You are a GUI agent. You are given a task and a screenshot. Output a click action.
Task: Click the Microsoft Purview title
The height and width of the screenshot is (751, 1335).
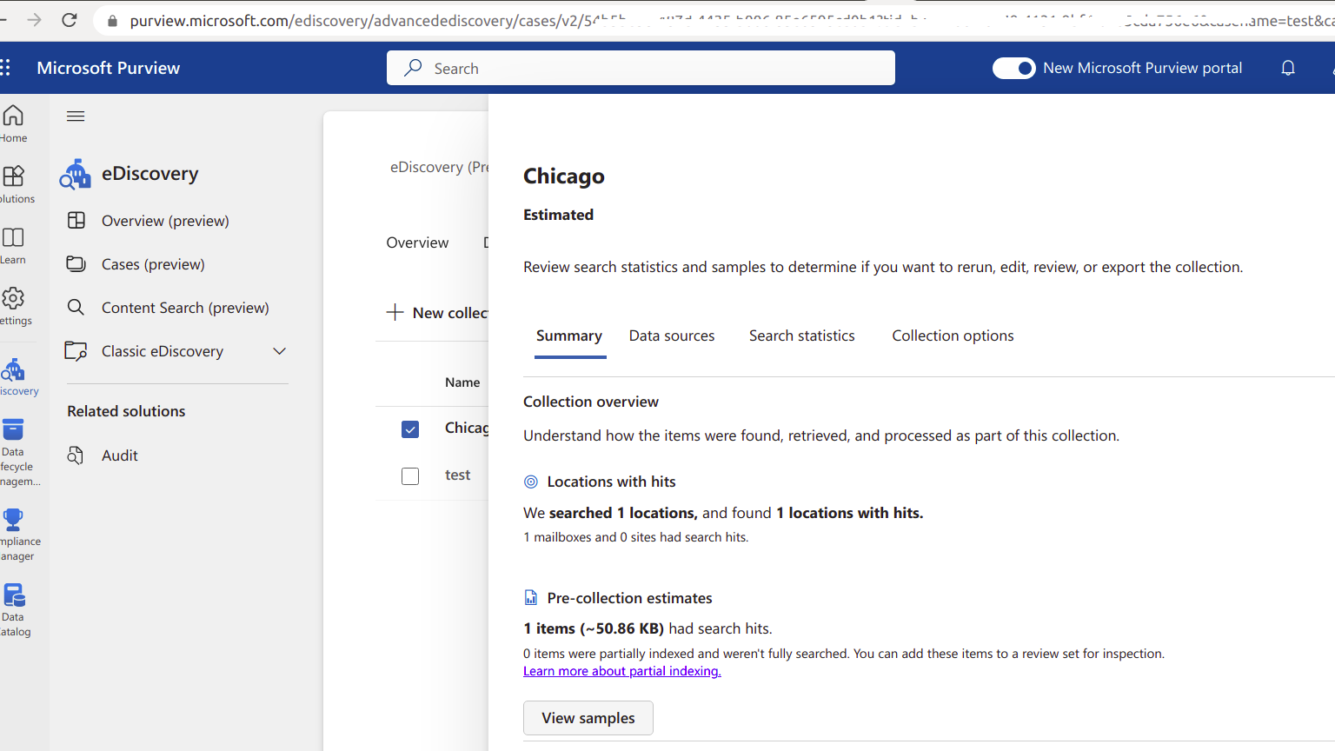tap(109, 68)
